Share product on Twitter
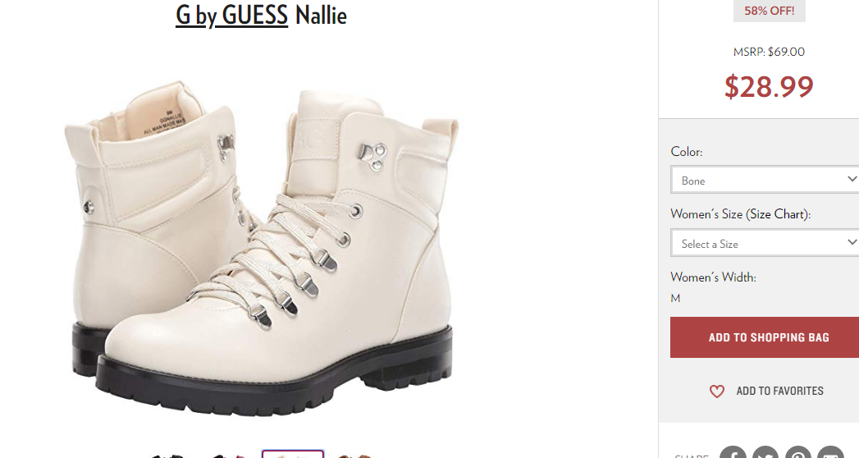This screenshot has height=458, width=859. coord(765,454)
